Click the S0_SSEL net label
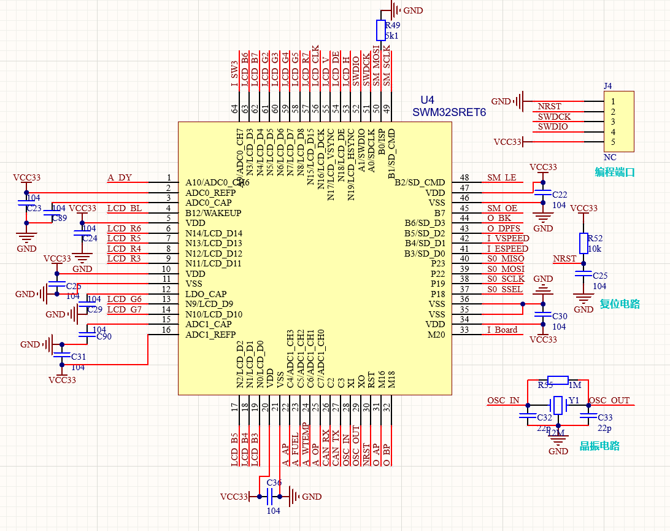This screenshot has width=670, height=531. click(x=505, y=290)
